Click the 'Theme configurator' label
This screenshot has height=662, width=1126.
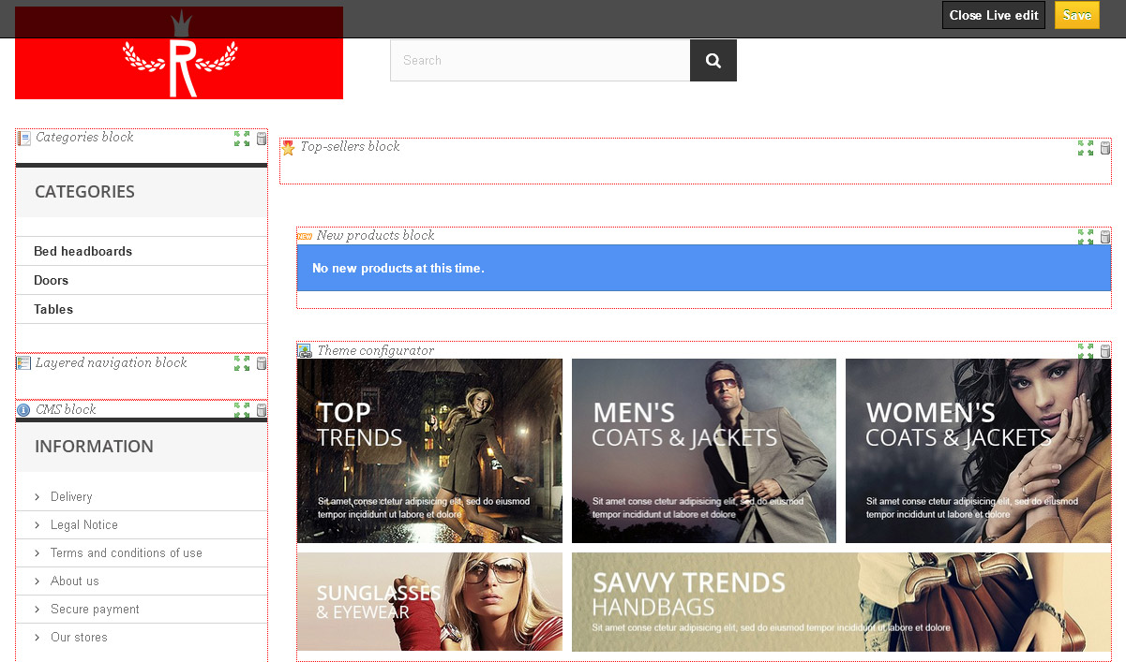tap(375, 351)
